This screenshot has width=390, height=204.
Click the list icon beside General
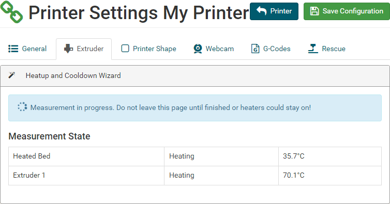coord(13,49)
